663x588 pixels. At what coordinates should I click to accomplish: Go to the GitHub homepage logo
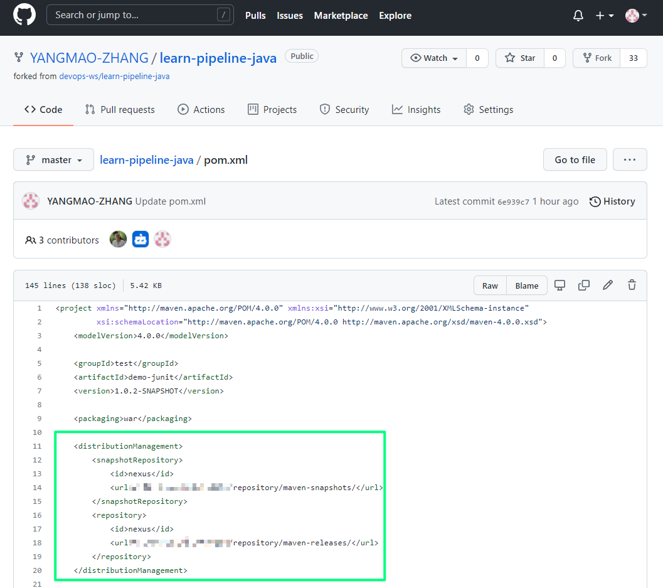(x=24, y=15)
